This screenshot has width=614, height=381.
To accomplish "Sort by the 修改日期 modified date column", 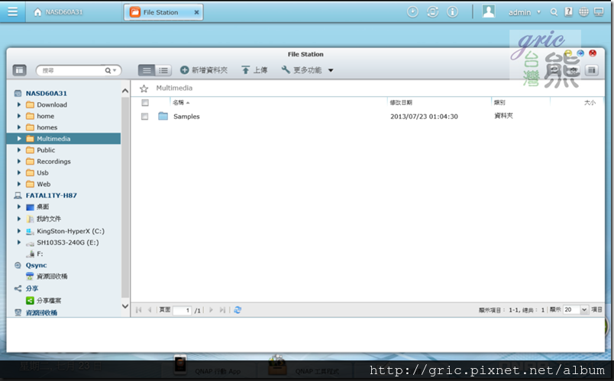I will [x=401, y=102].
